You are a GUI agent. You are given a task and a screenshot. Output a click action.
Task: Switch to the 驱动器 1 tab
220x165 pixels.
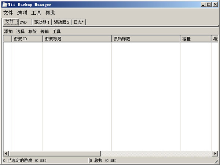[x=42, y=22]
